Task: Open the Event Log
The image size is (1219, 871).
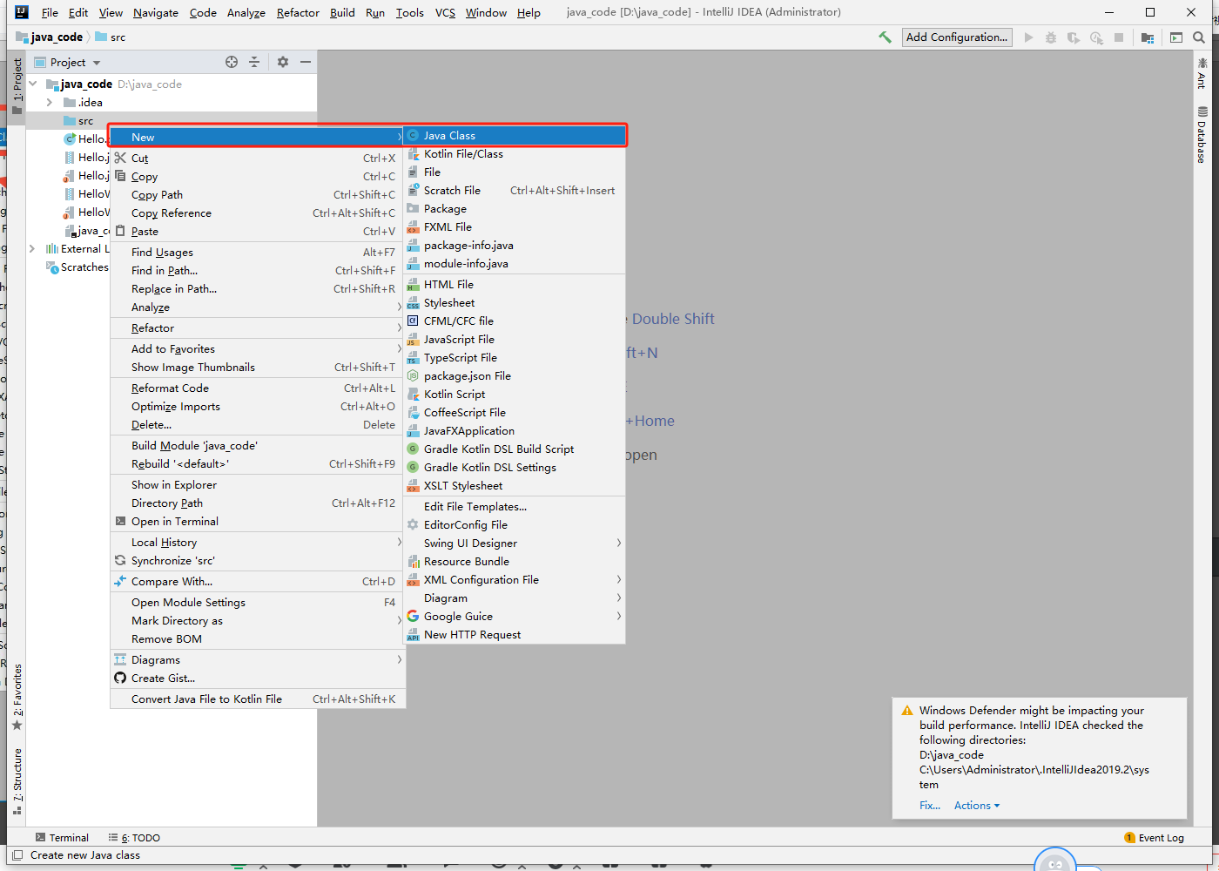Action: coord(1155,838)
